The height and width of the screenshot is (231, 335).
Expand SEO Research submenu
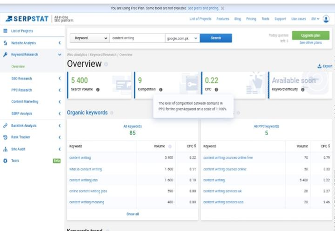(x=60, y=78)
